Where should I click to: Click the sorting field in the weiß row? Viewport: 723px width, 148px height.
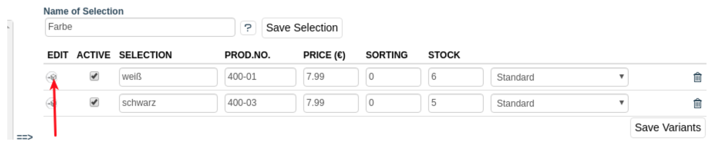click(393, 77)
